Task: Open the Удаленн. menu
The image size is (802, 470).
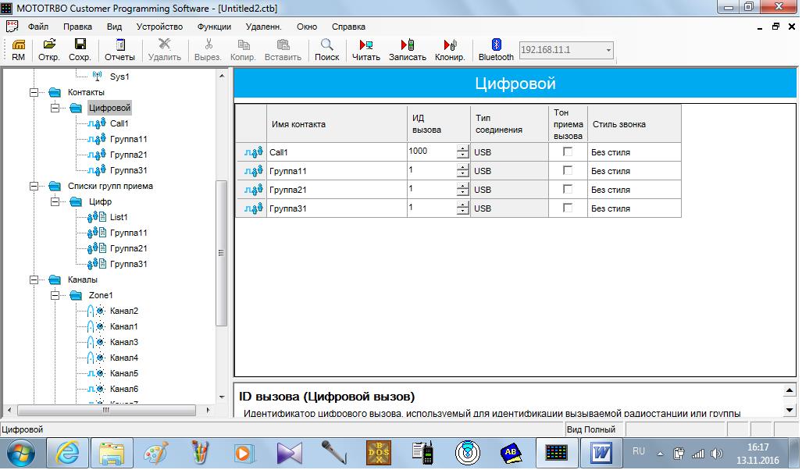Action: point(263,27)
